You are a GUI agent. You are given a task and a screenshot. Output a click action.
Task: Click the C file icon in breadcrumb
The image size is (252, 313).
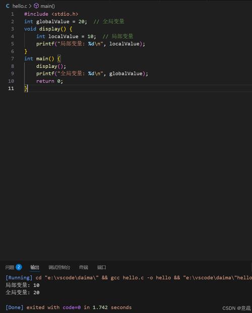point(8,6)
